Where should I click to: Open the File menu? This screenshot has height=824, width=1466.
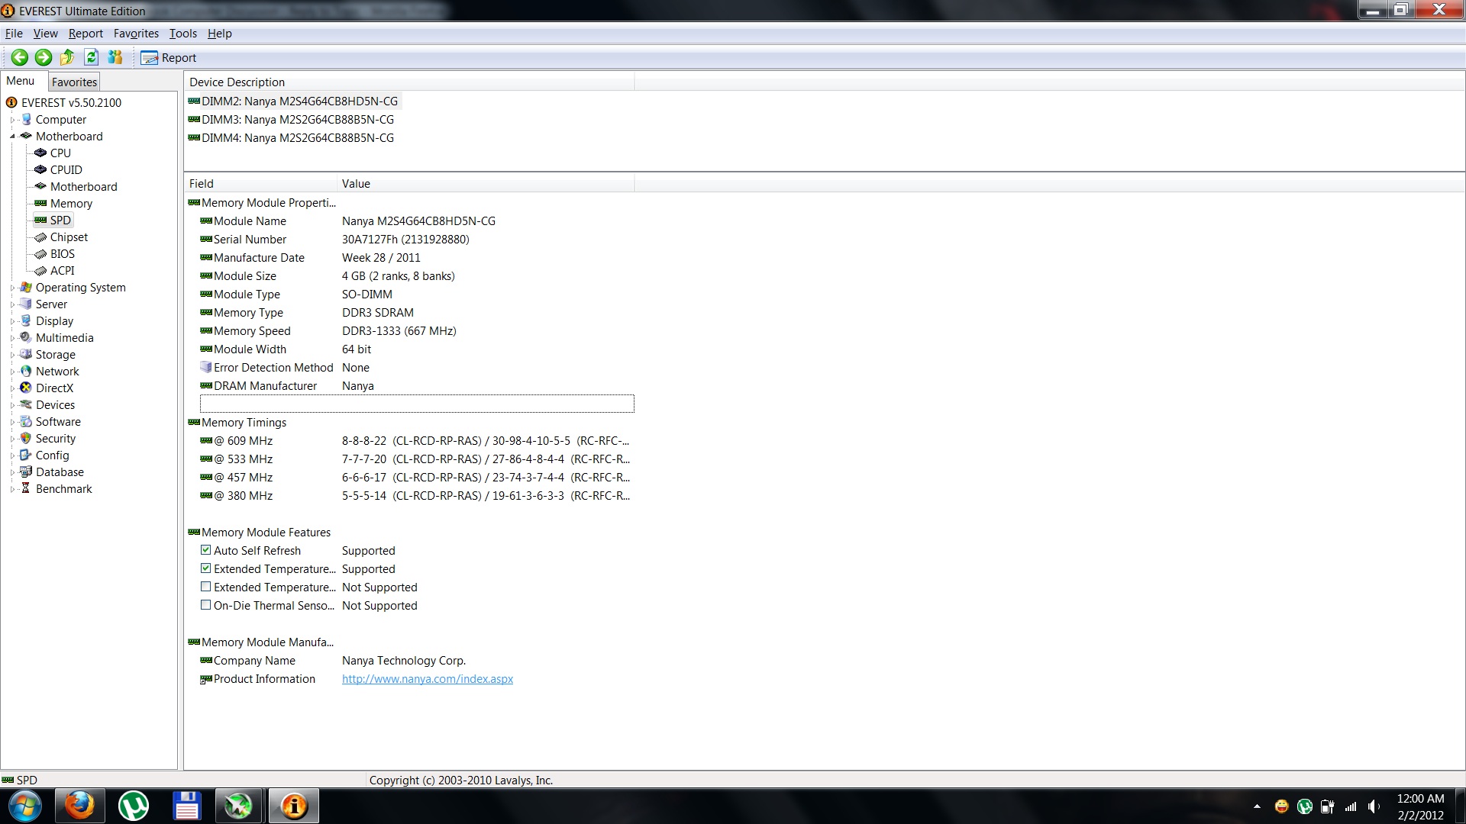point(14,34)
